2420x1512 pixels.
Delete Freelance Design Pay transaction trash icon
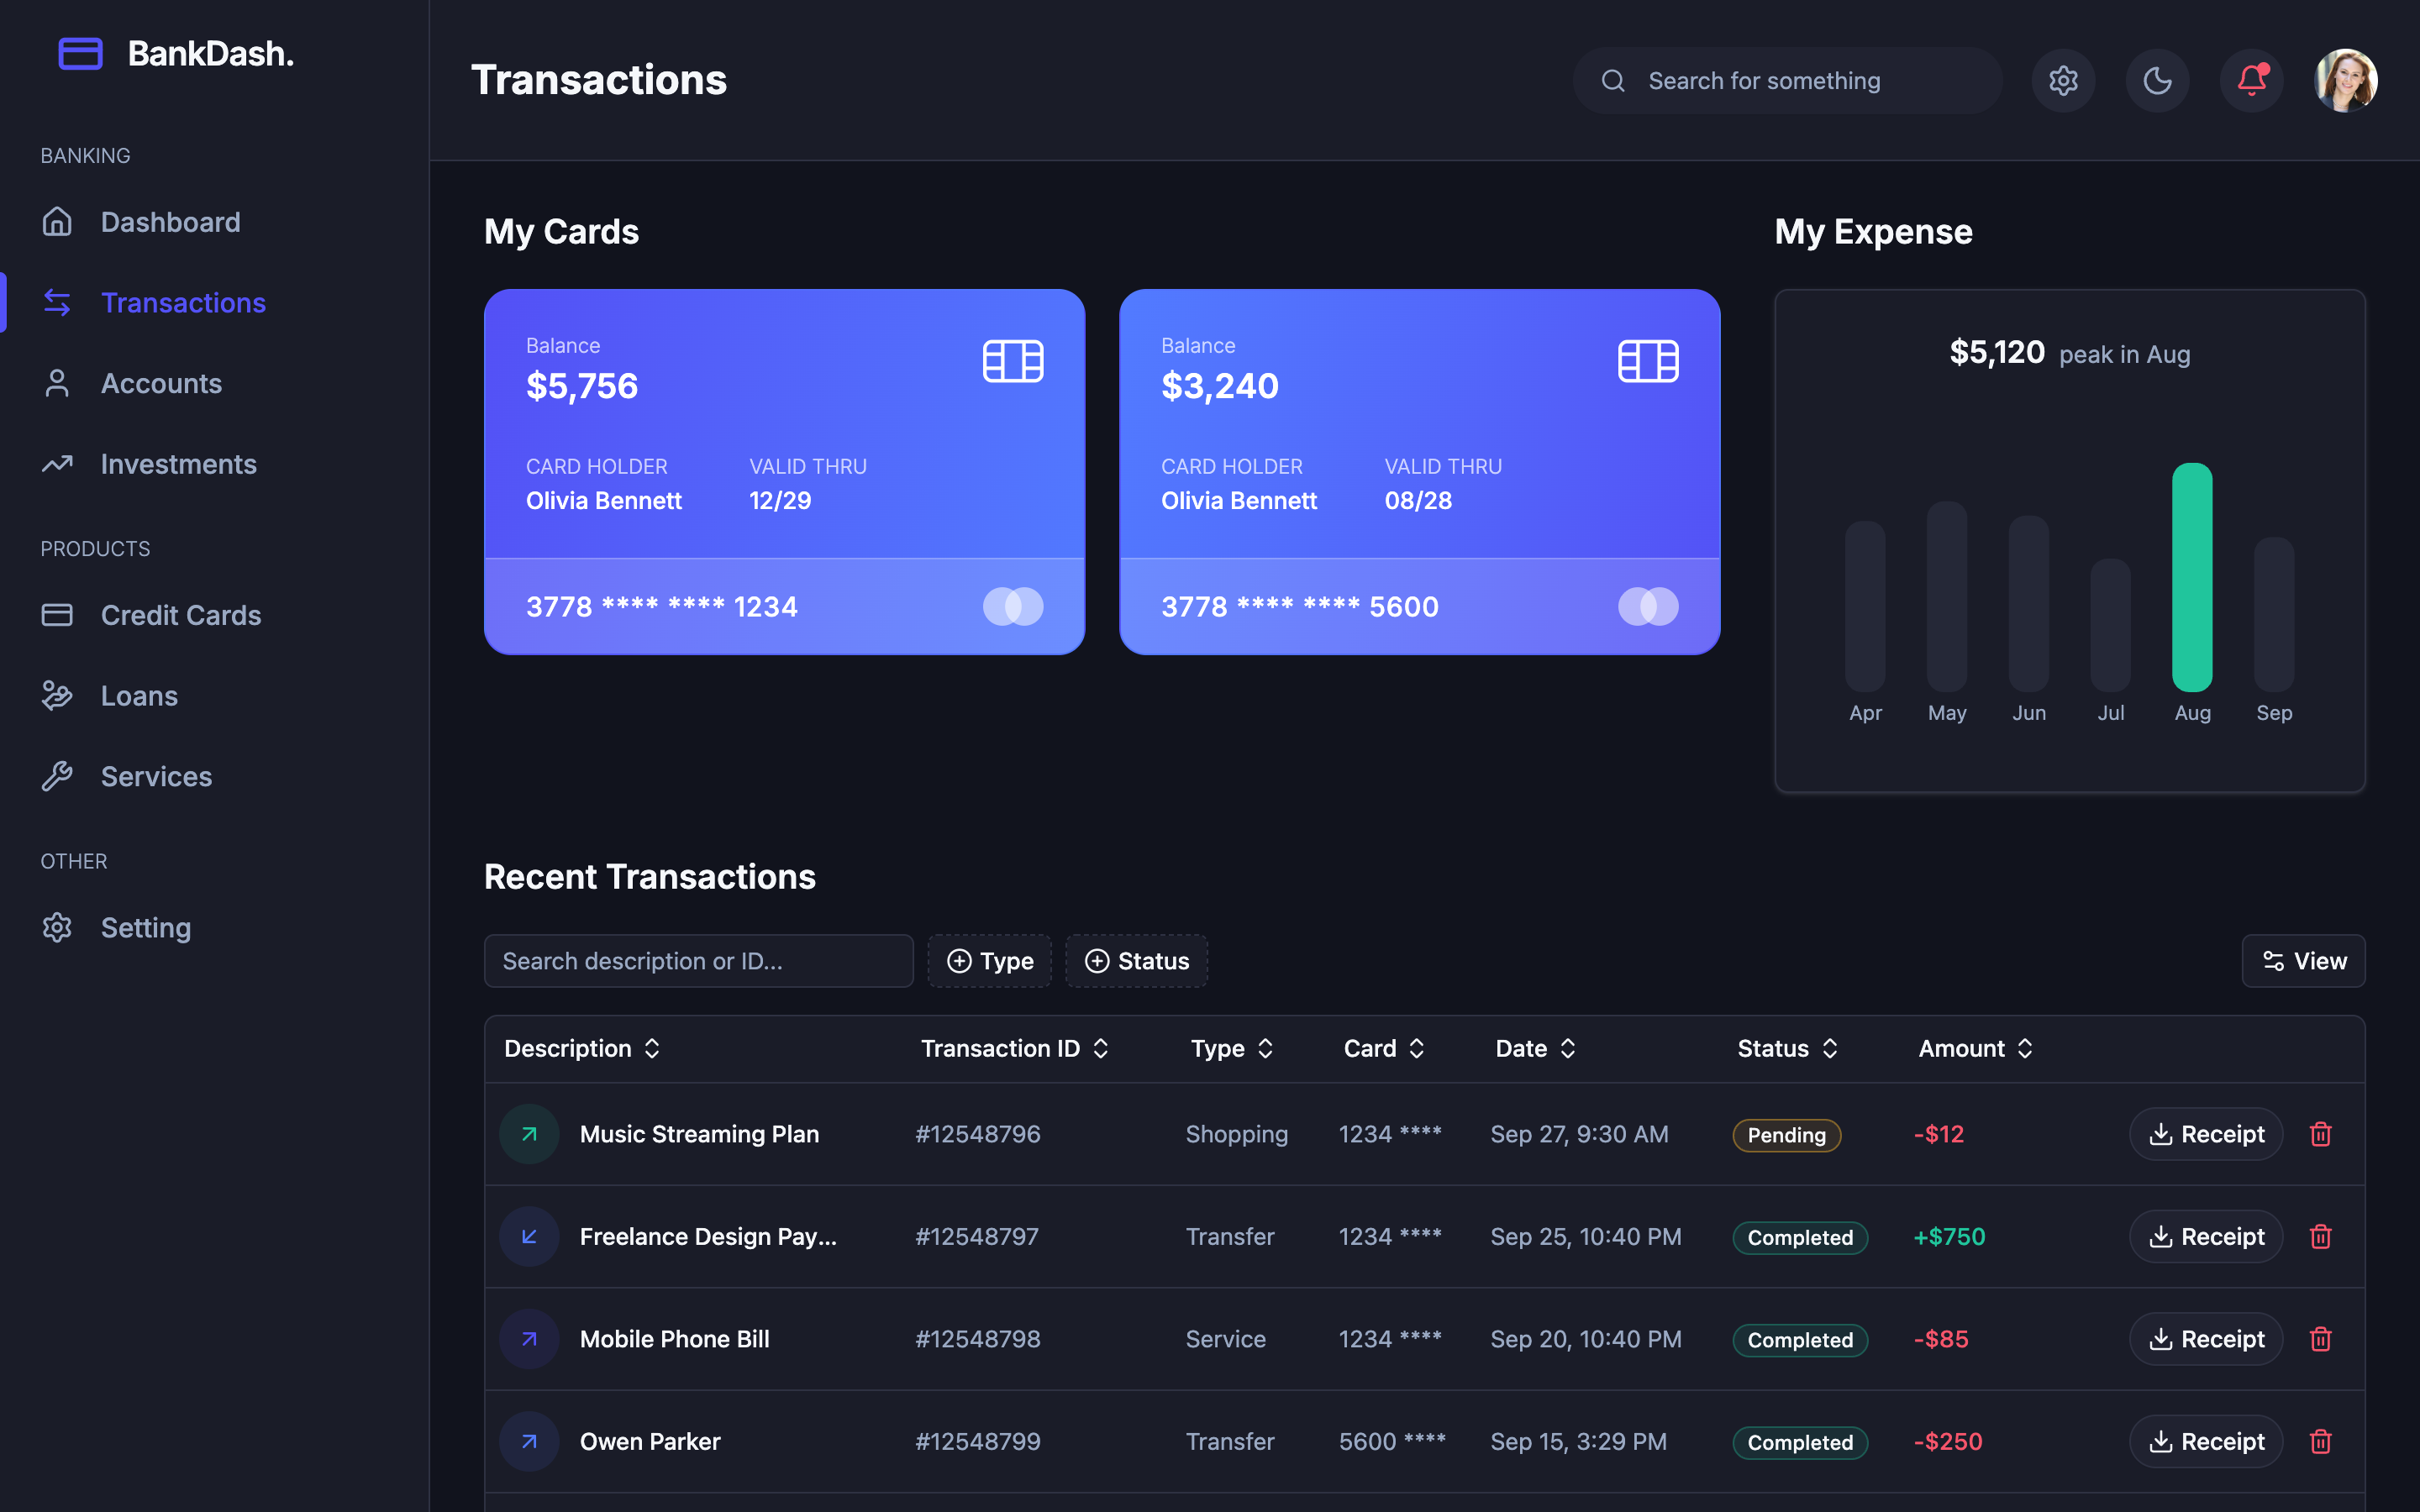[2321, 1237]
